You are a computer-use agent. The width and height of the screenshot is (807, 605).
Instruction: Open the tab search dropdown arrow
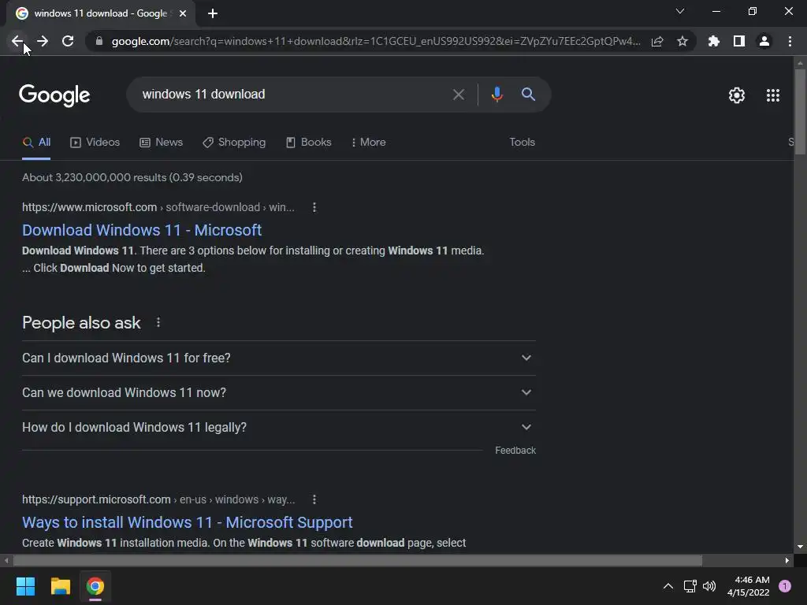point(680,11)
